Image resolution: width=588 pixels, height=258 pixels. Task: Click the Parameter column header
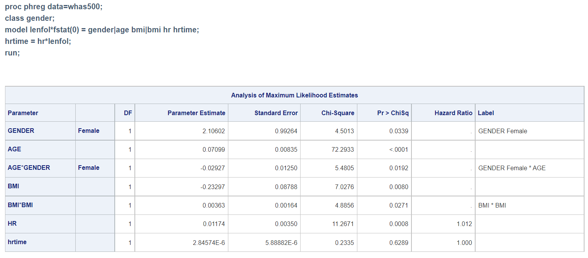point(23,113)
